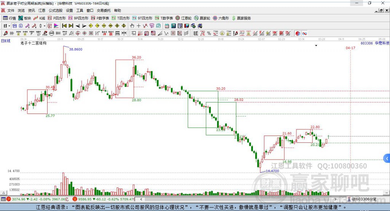Open the 浏览 menu

click(x=21, y=10)
